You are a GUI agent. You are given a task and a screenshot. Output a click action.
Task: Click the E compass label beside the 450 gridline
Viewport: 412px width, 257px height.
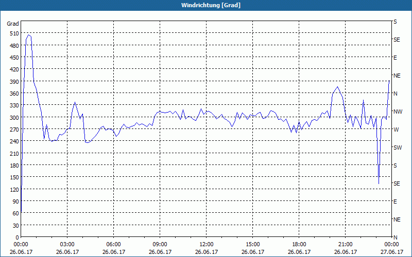tap(395, 58)
